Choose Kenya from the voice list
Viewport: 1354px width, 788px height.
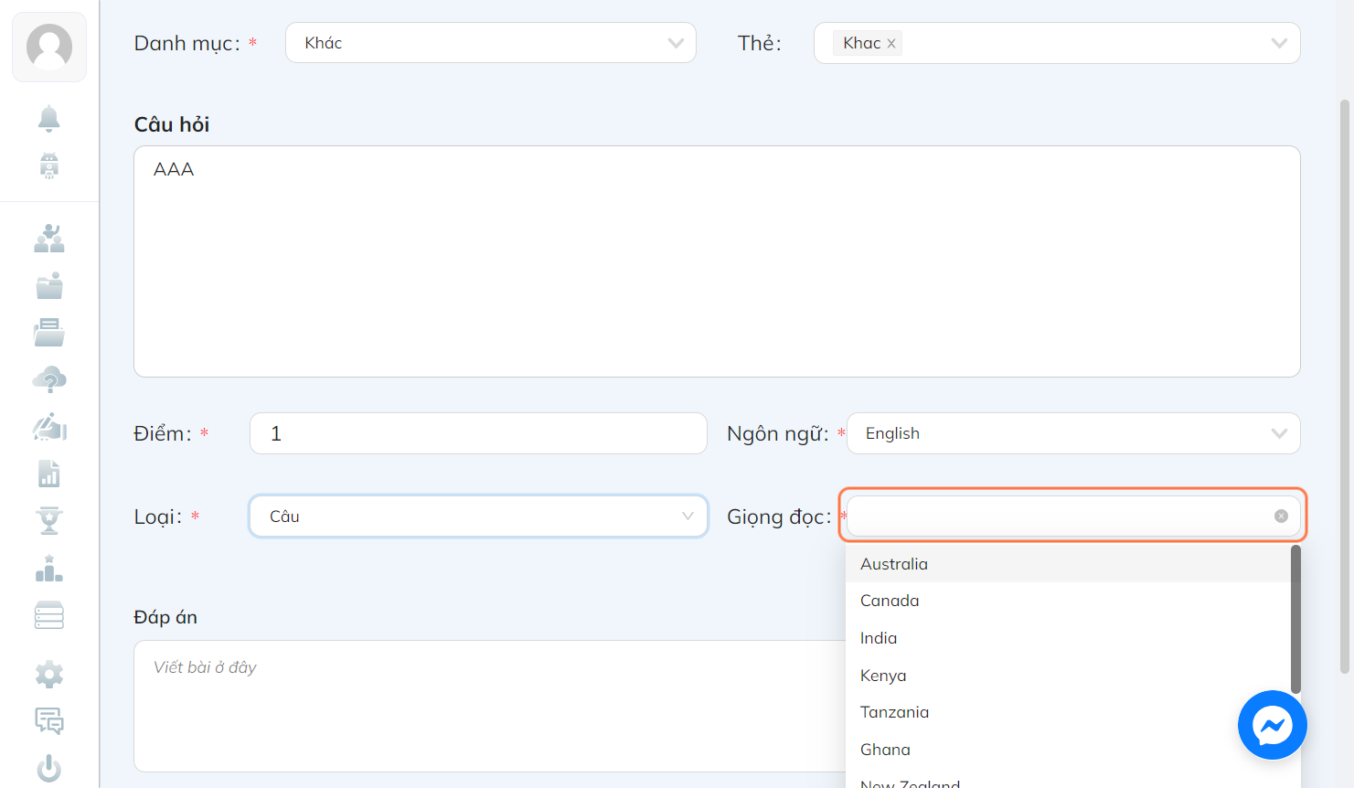[1068, 676]
